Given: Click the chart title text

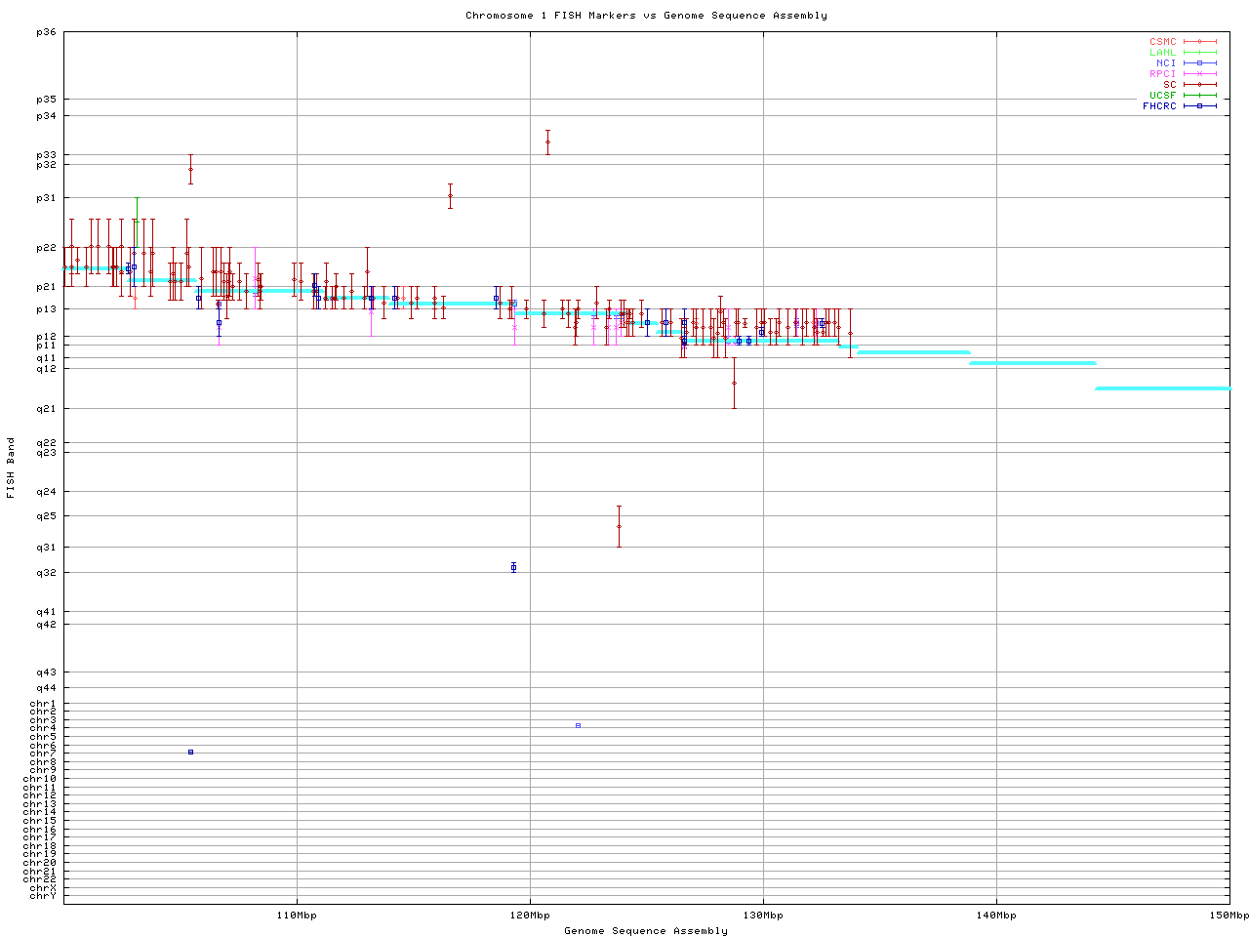Looking at the screenshot, I should point(646,16).
